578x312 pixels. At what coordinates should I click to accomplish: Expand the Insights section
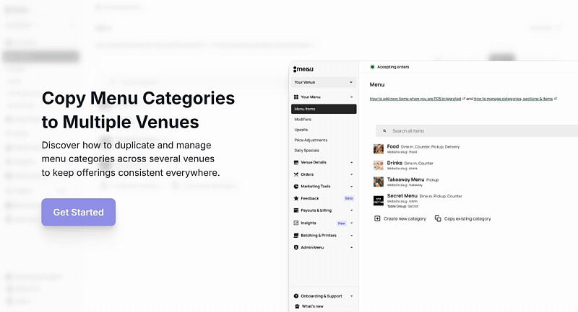click(351, 223)
